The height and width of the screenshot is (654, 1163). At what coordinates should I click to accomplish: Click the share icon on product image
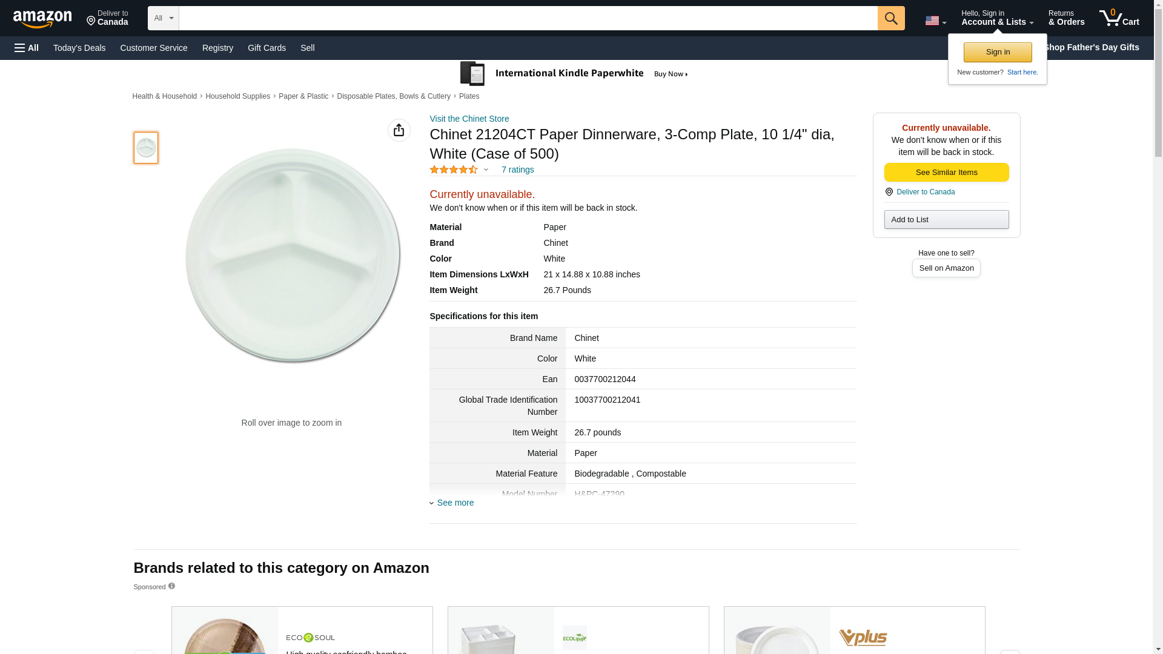pyautogui.click(x=399, y=130)
